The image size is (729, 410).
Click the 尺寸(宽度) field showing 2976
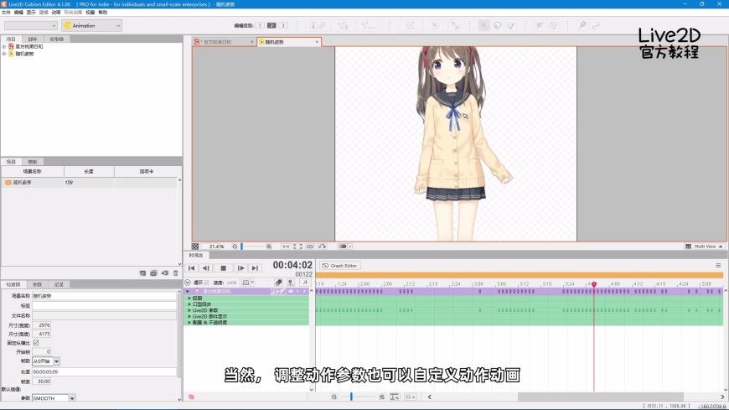[x=42, y=325]
